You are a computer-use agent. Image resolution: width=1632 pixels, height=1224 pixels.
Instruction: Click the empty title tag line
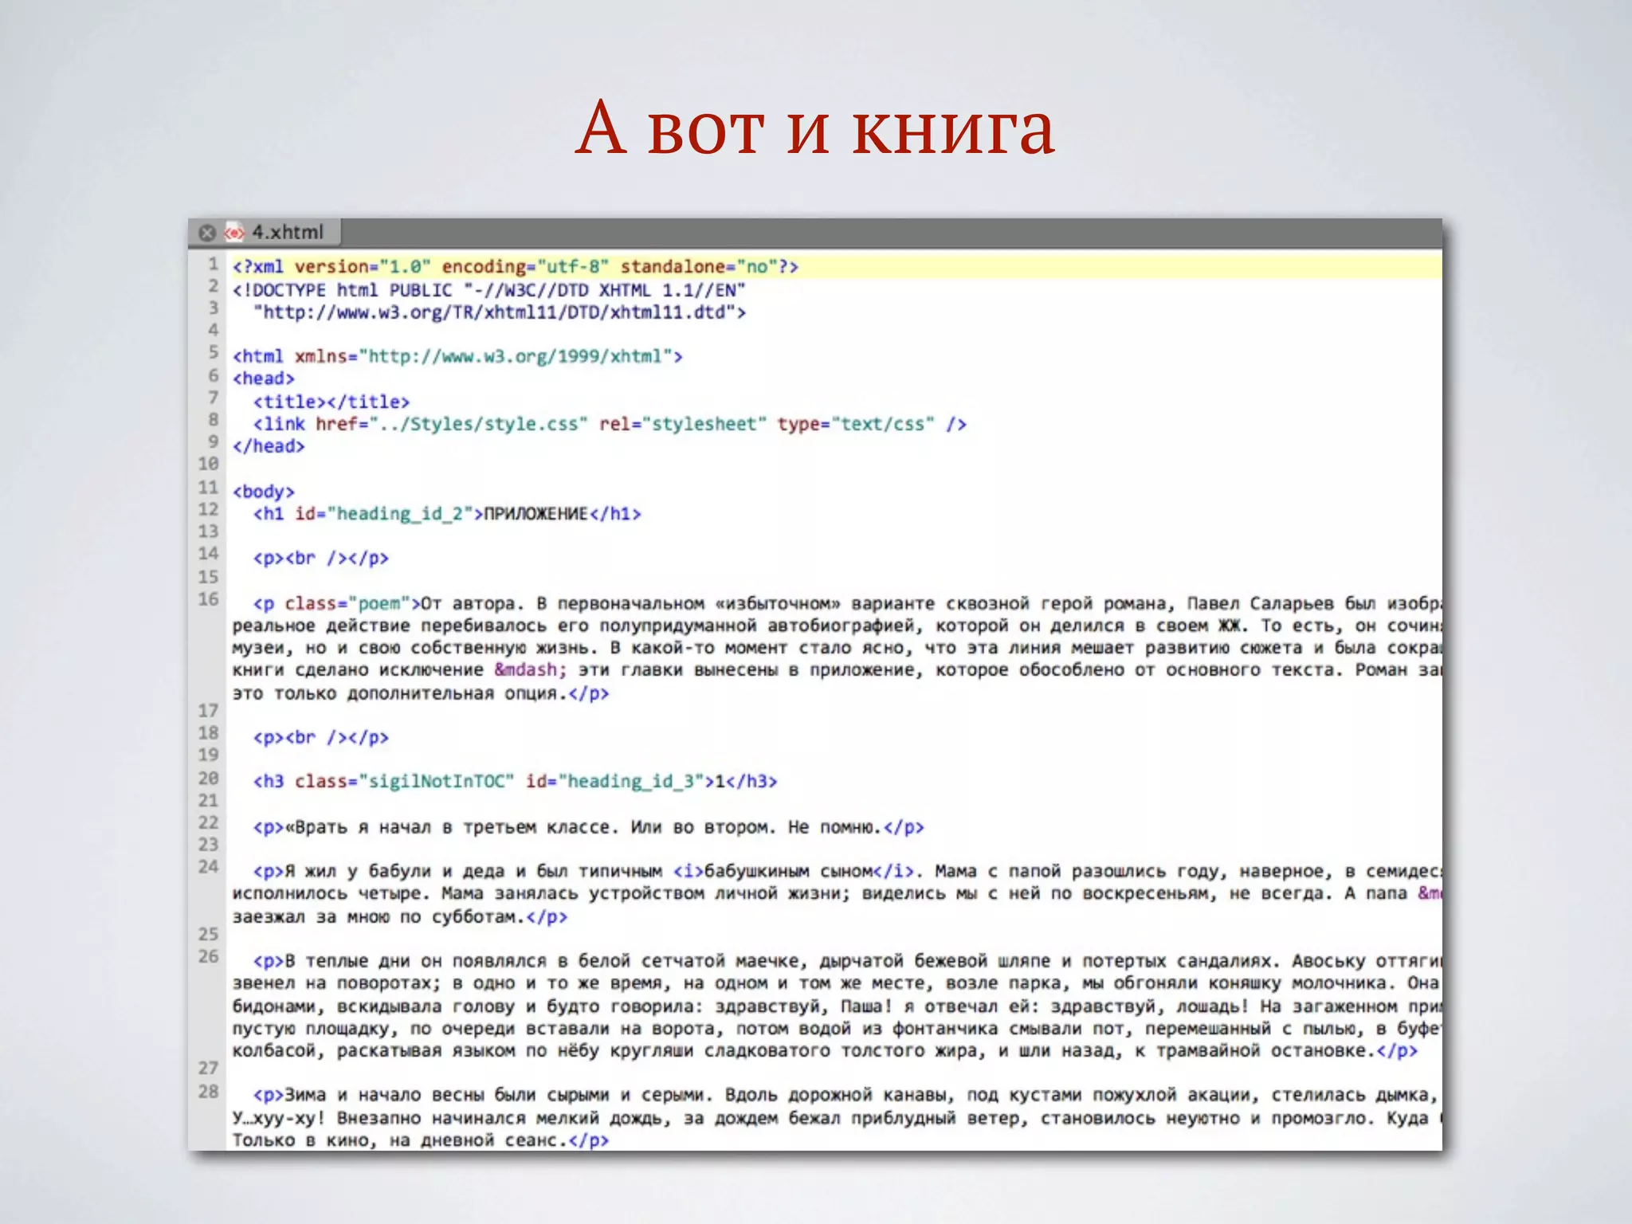[331, 402]
